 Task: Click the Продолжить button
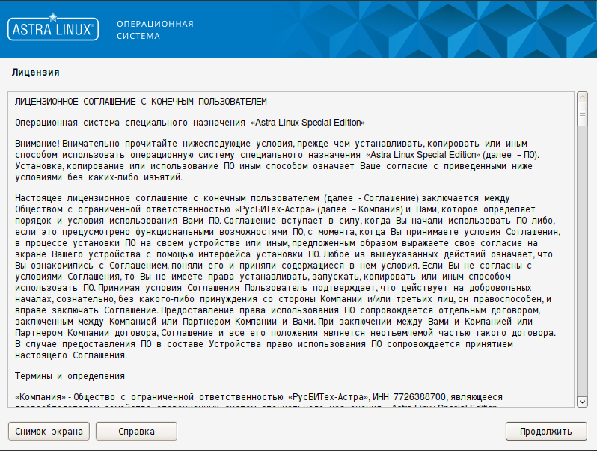[x=546, y=432]
